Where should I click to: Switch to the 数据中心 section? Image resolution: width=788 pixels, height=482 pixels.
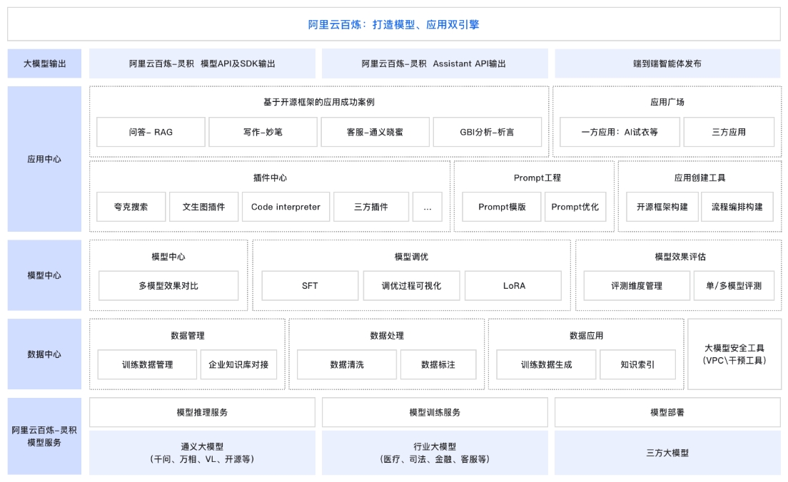pos(44,354)
